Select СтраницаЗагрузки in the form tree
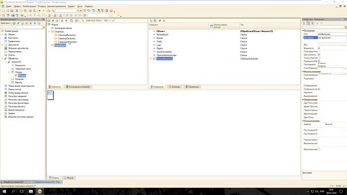This screenshot has width=347, height=195. tap(67, 38)
